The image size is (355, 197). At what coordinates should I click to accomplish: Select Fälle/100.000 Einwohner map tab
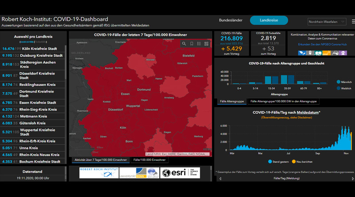point(150,160)
